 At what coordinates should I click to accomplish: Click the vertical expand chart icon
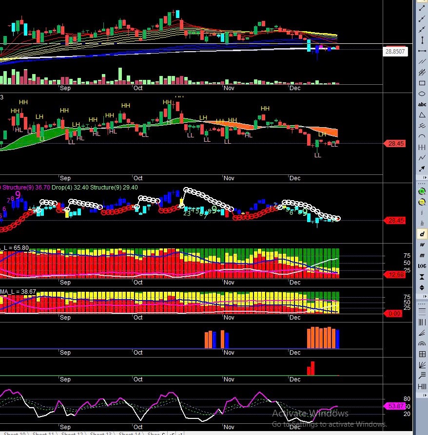422,288
